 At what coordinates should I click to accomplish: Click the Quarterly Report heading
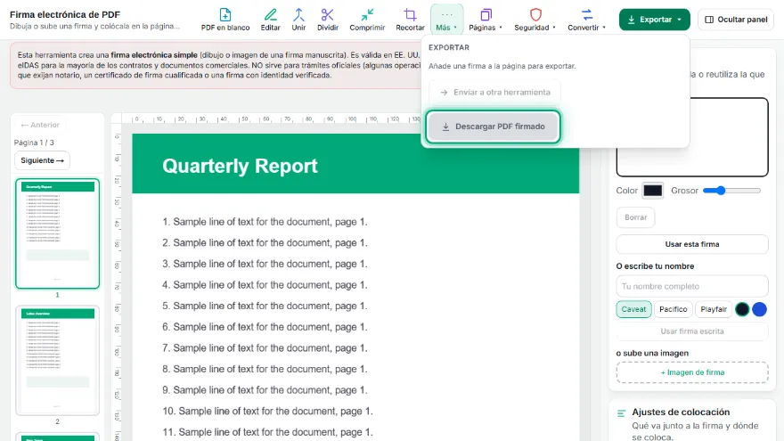240,166
